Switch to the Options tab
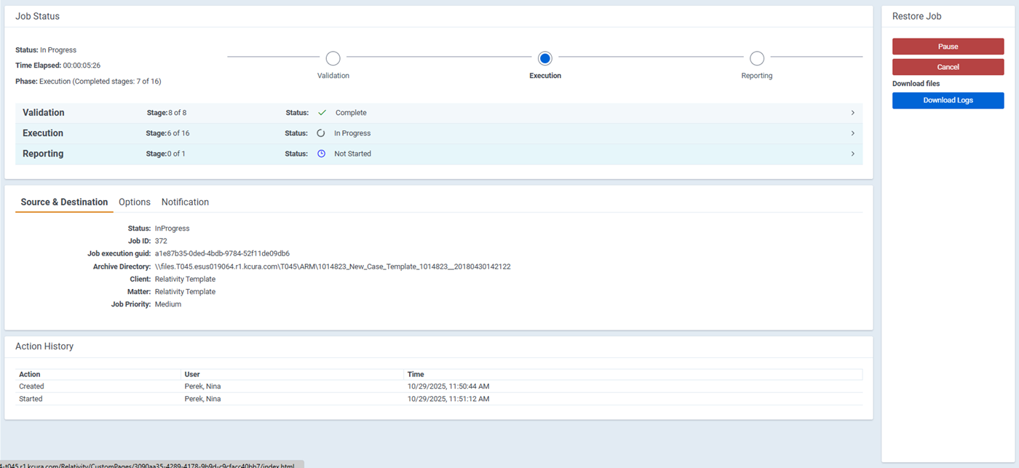This screenshot has height=468, width=1019. click(x=135, y=202)
